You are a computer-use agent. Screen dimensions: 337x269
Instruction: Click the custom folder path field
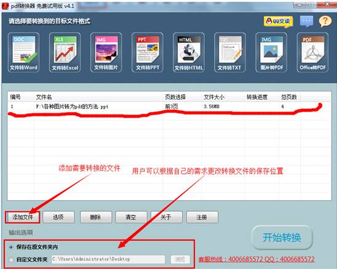click(x=108, y=259)
